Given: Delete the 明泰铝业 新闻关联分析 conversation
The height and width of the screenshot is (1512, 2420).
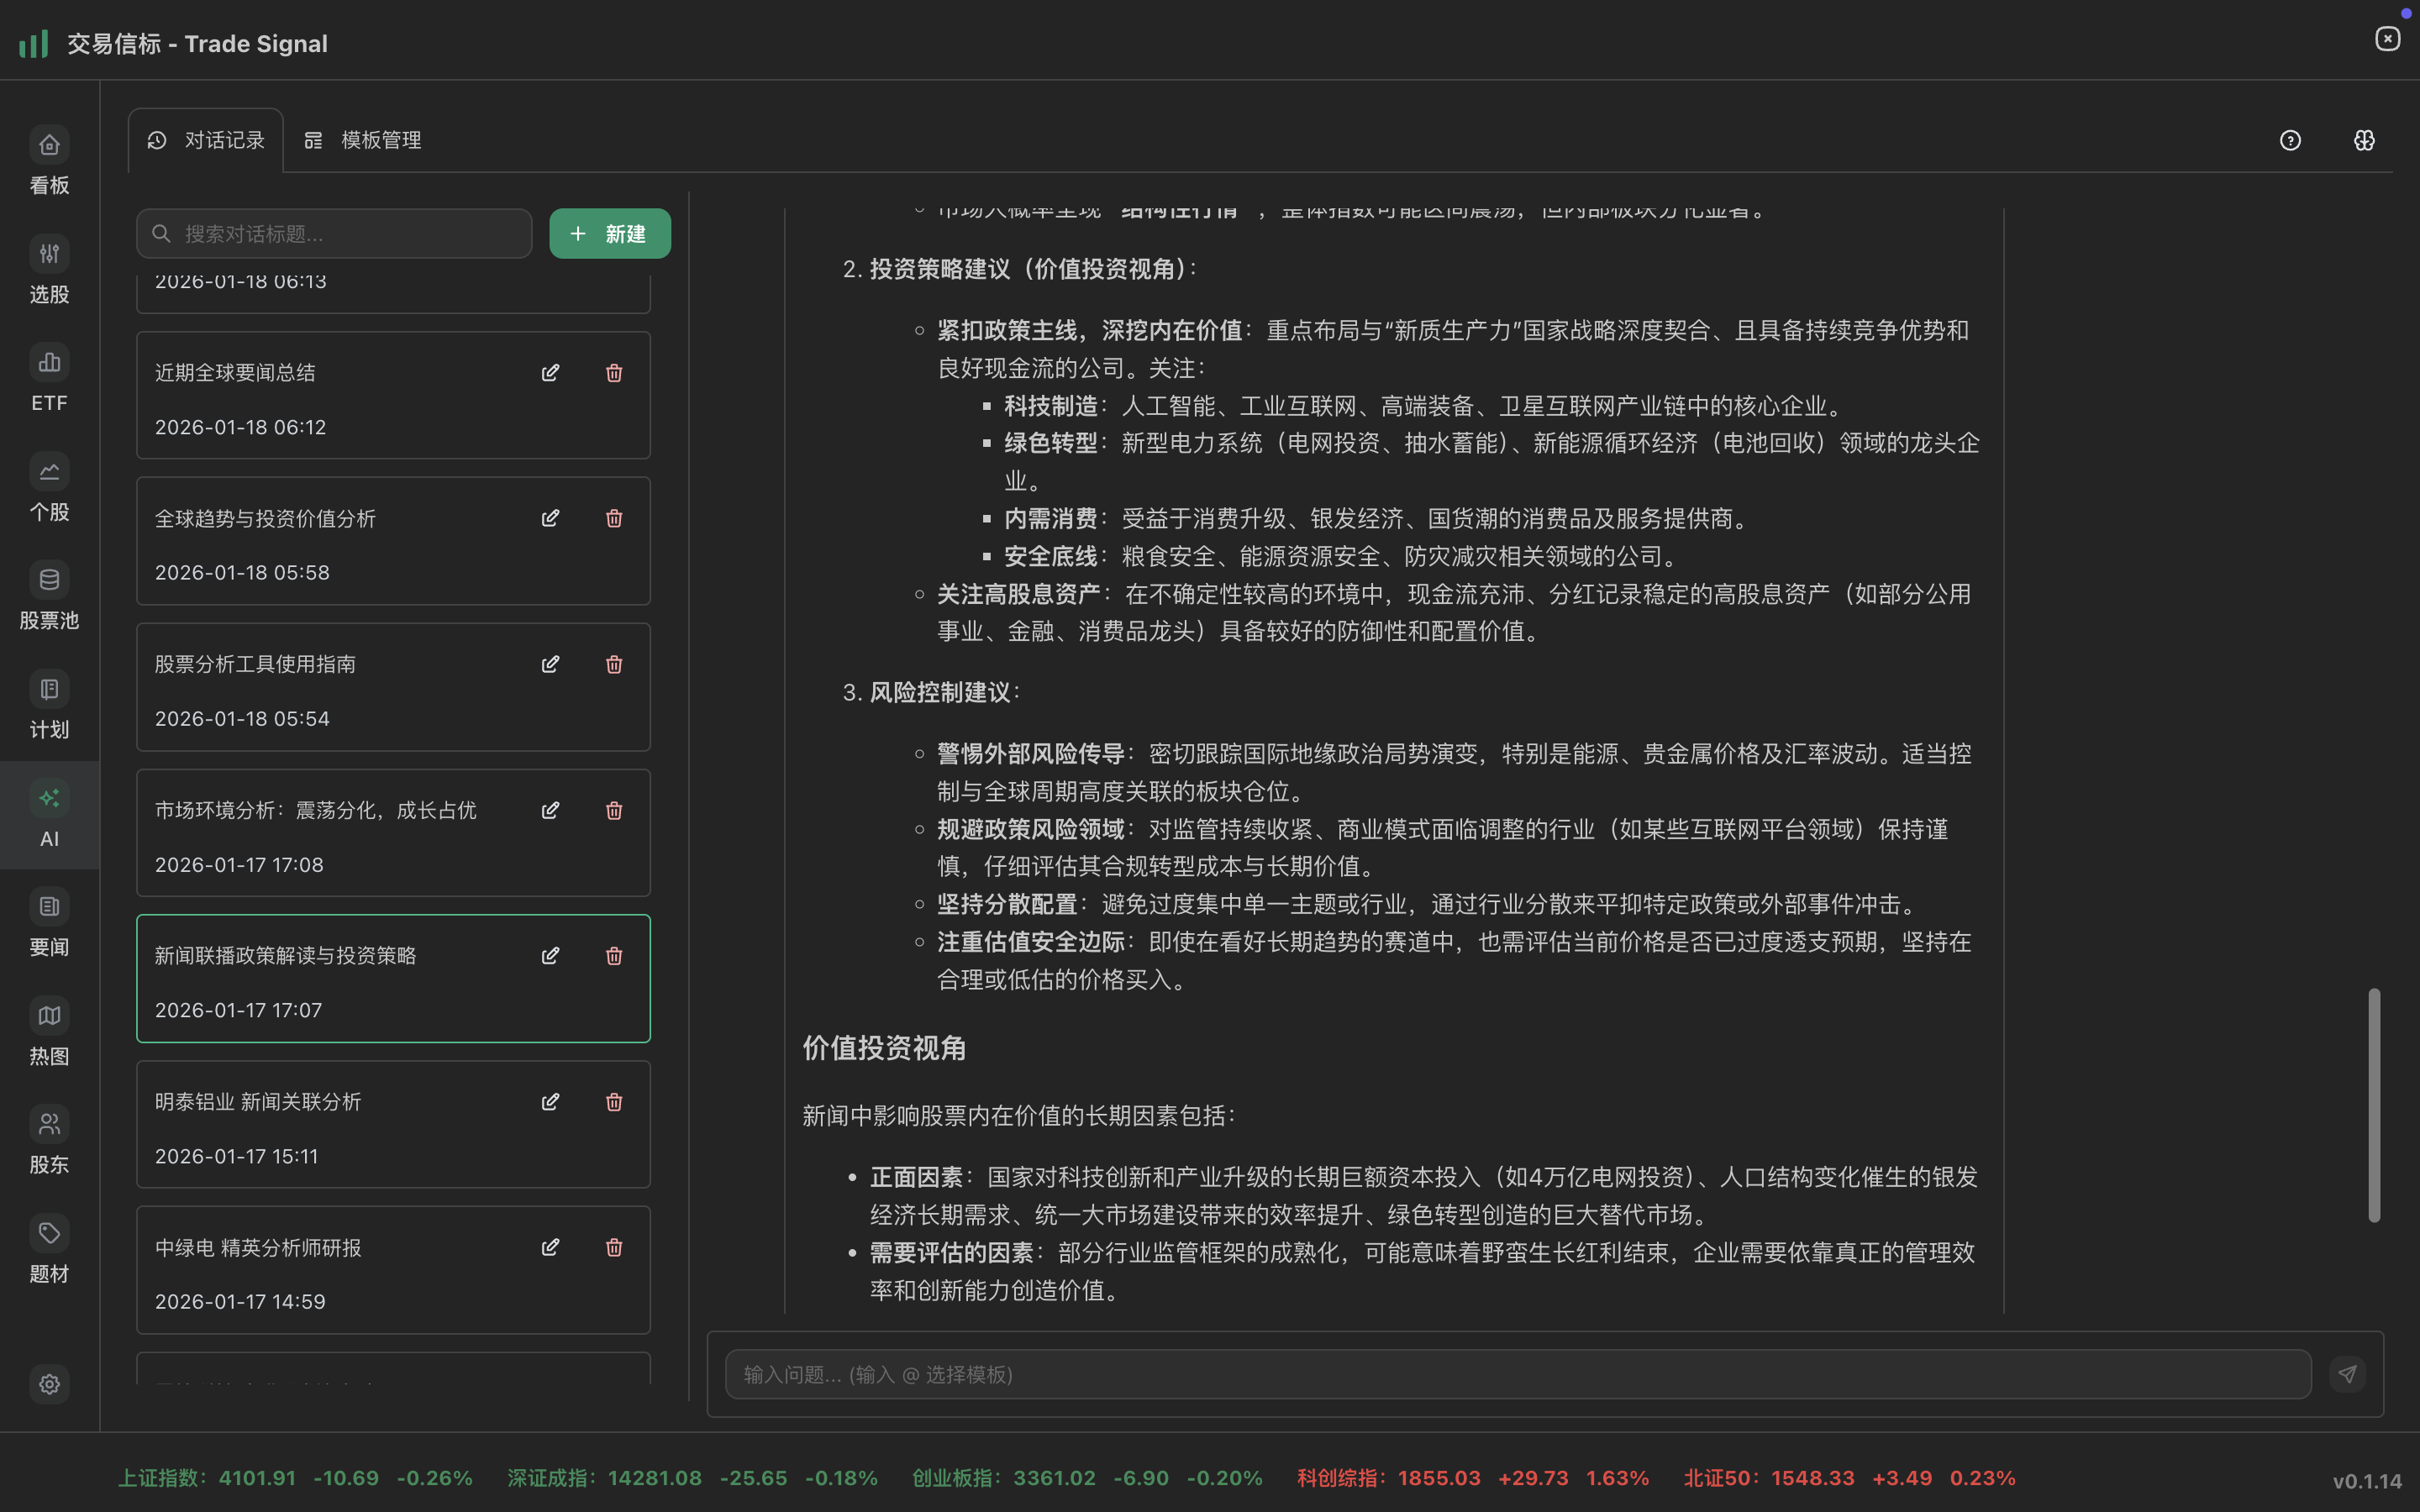Looking at the screenshot, I should pos(614,1102).
